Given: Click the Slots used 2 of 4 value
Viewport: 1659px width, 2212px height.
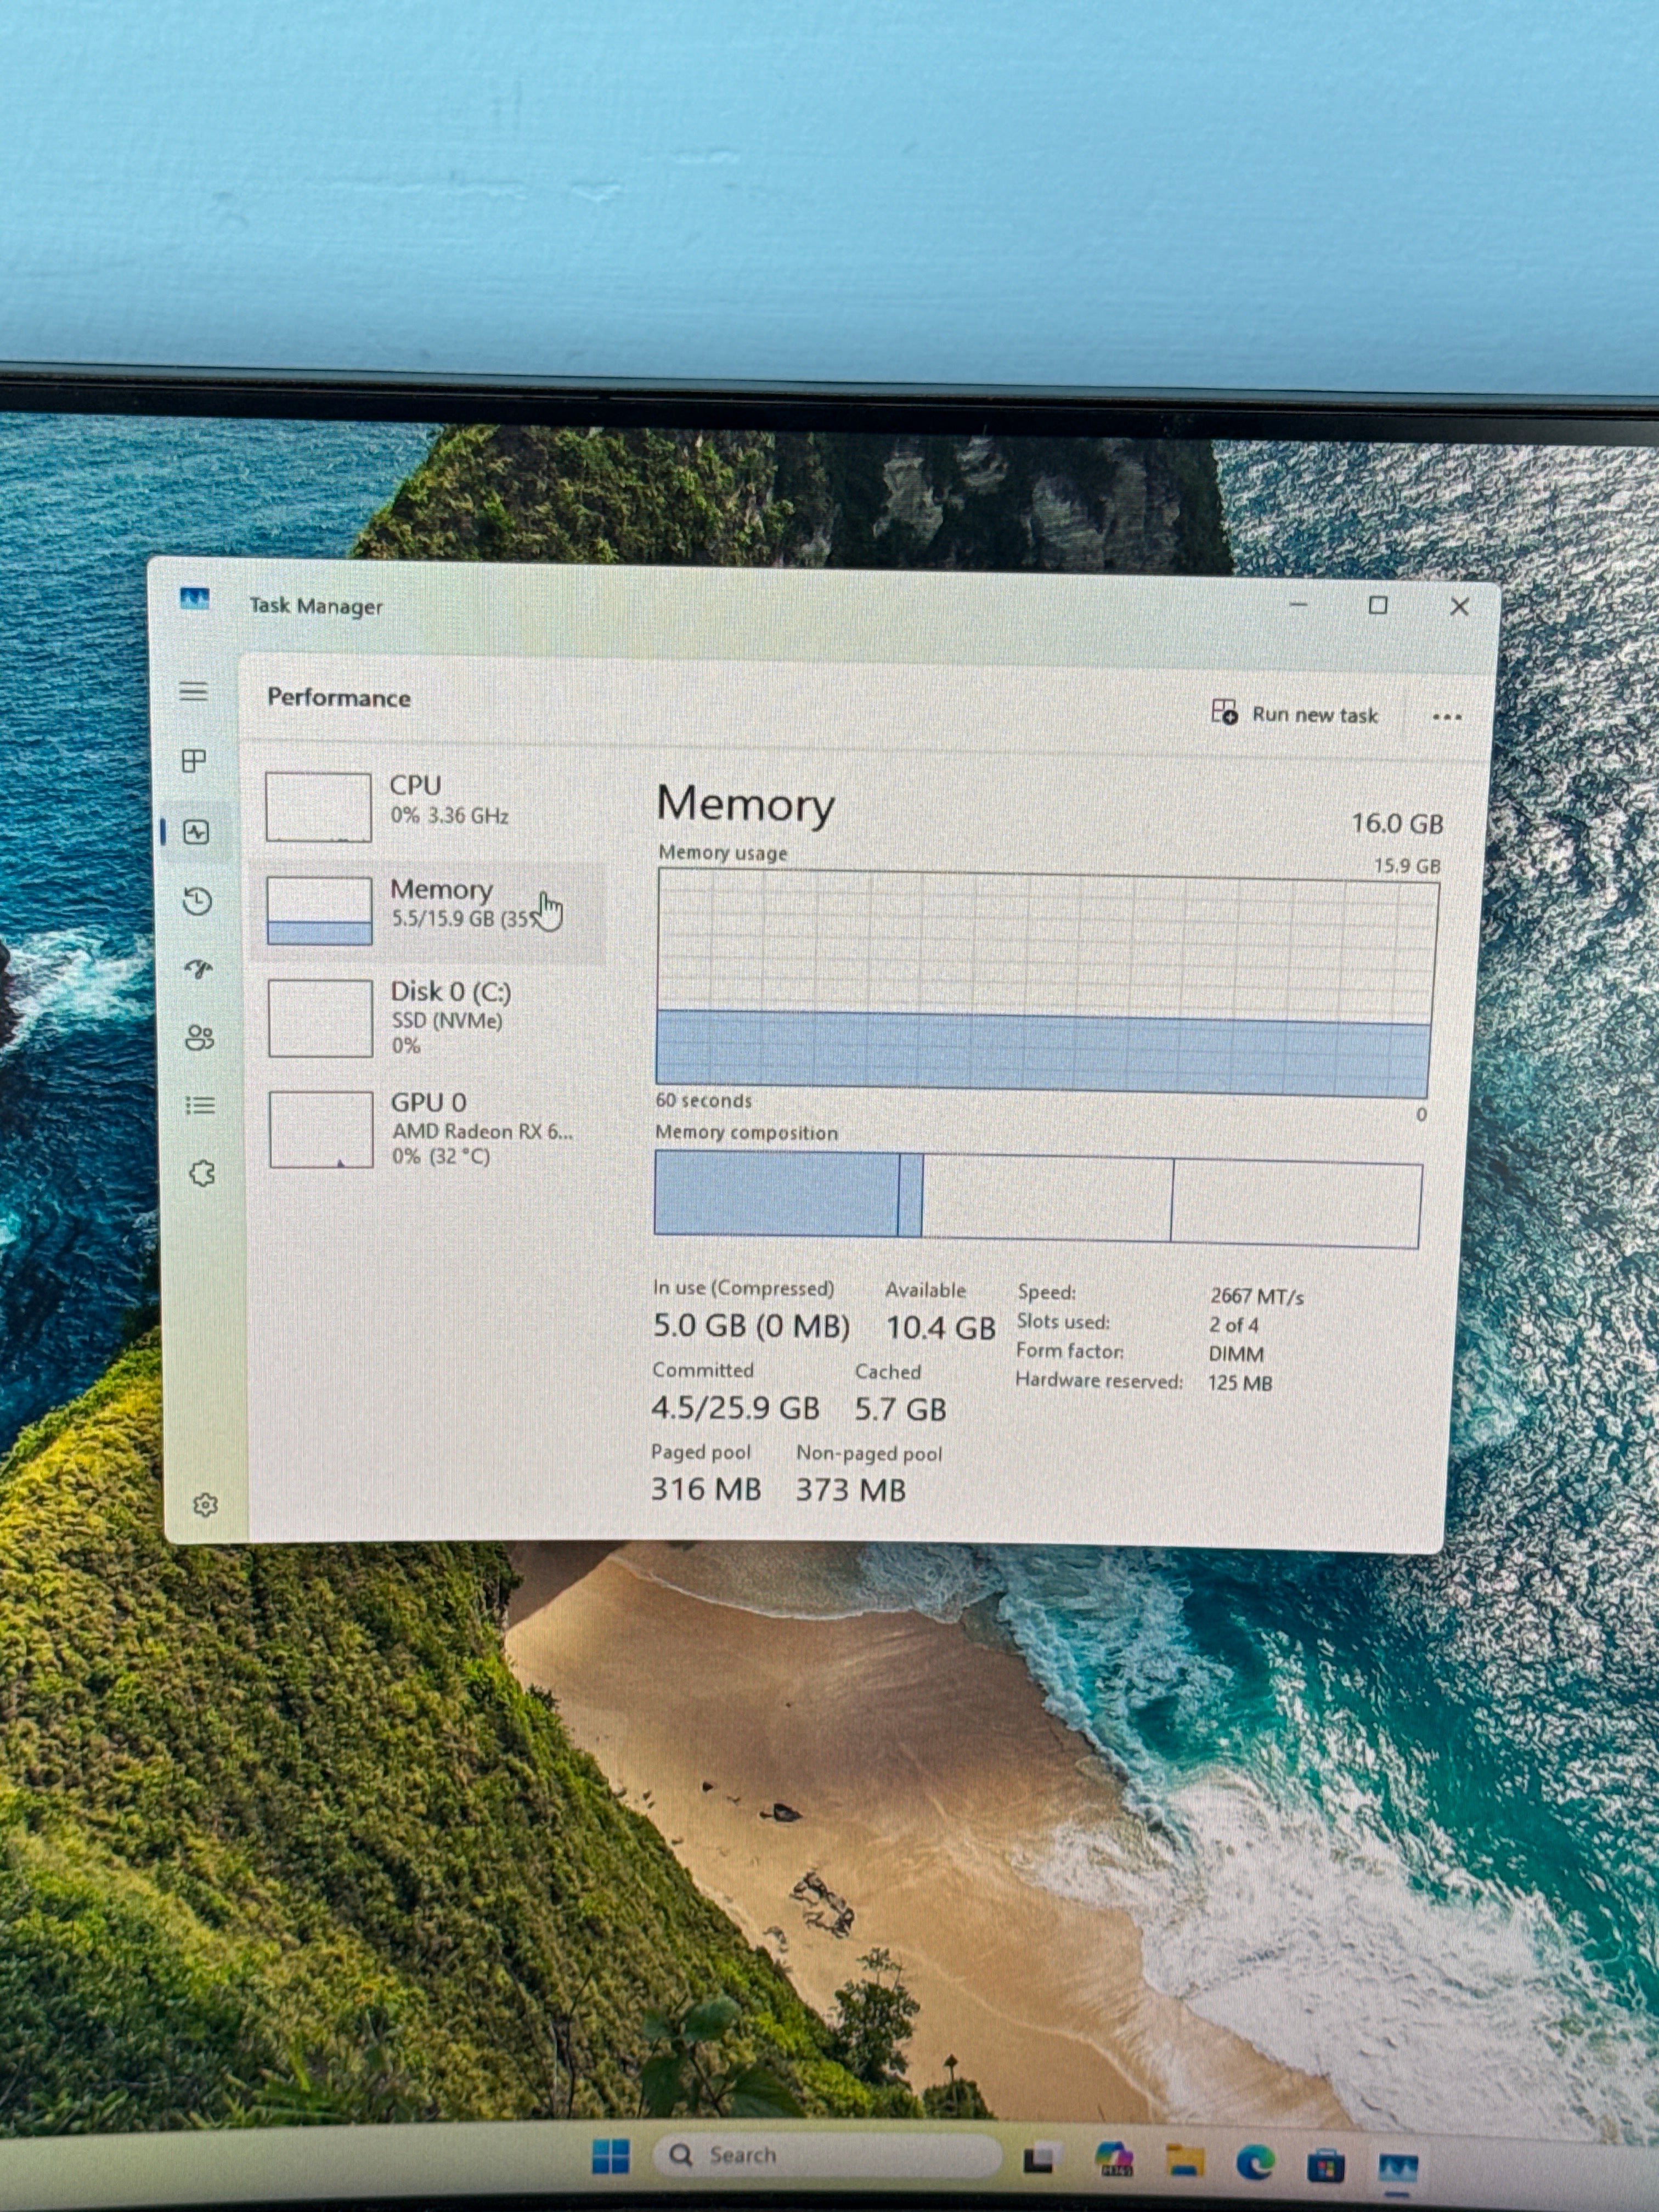Looking at the screenshot, I should (x=1234, y=1325).
